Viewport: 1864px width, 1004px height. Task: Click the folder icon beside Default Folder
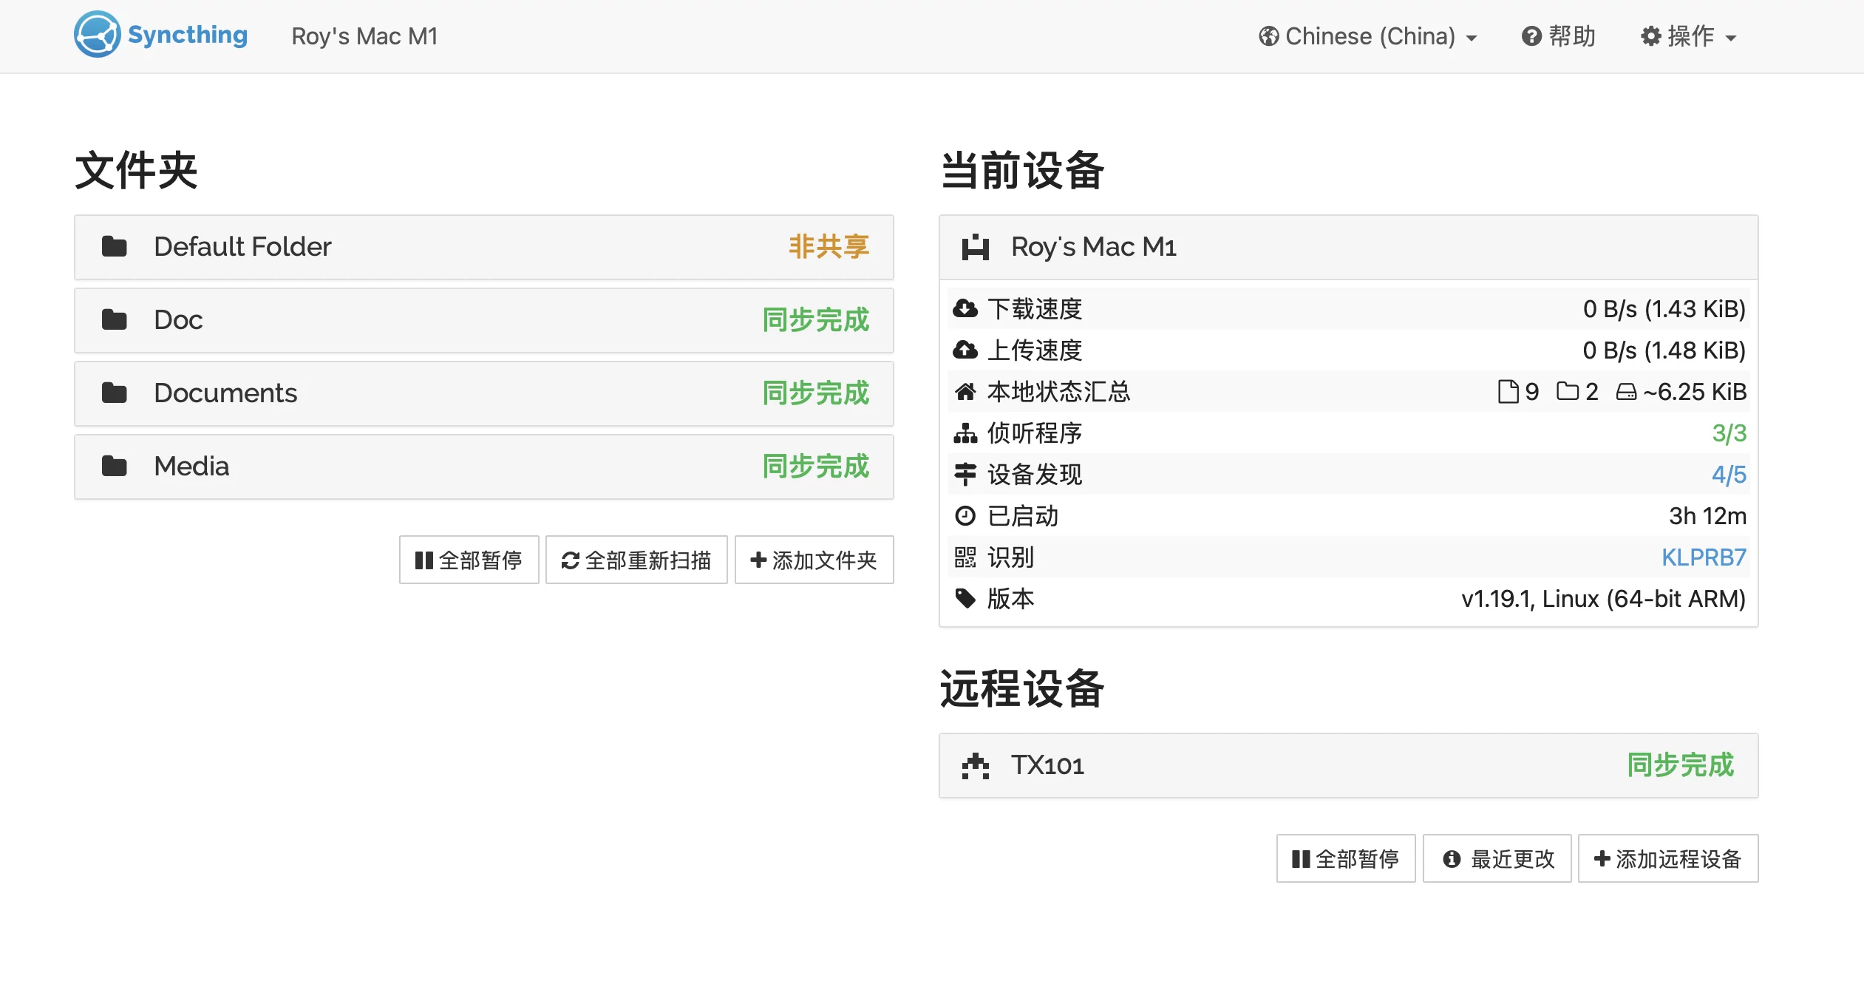tap(115, 246)
